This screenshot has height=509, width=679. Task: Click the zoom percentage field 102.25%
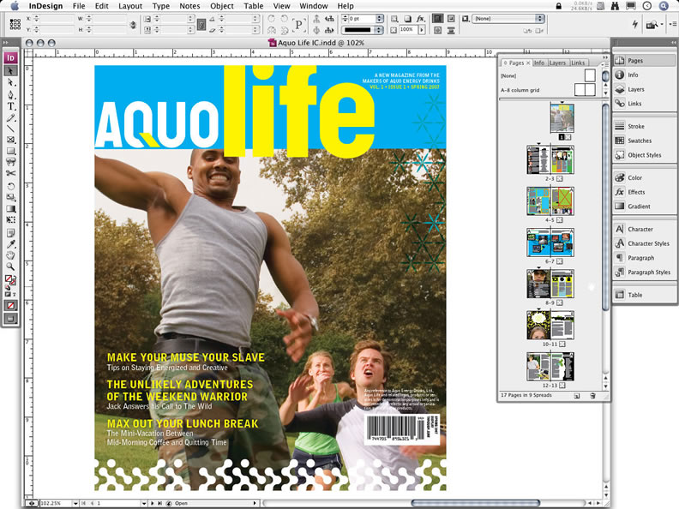[56, 503]
